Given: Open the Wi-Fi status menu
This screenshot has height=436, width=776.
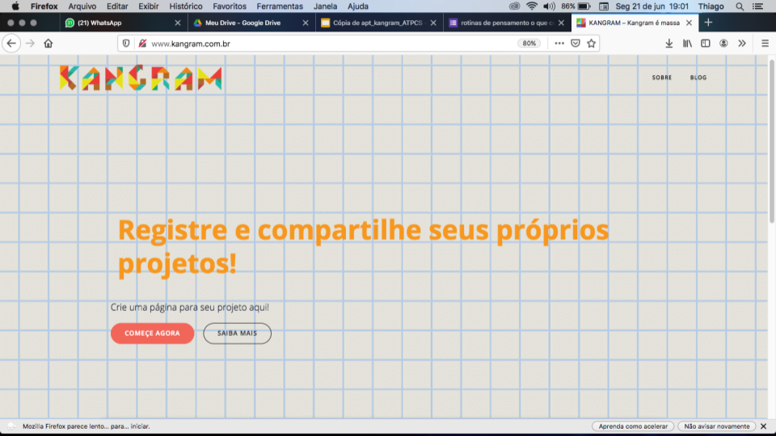Looking at the screenshot, I should [532, 6].
